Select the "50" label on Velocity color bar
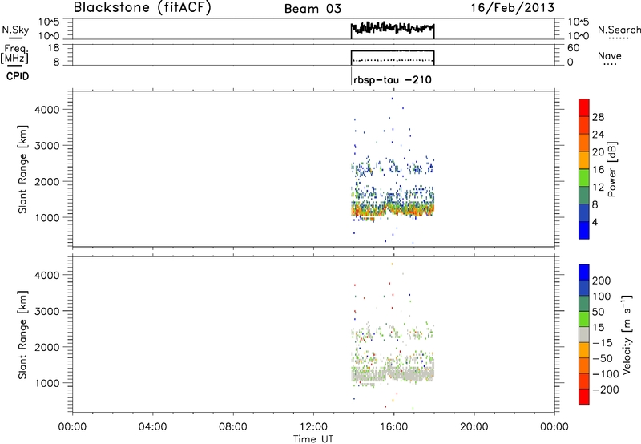Screen dimensions: 641x444 [x=598, y=312]
